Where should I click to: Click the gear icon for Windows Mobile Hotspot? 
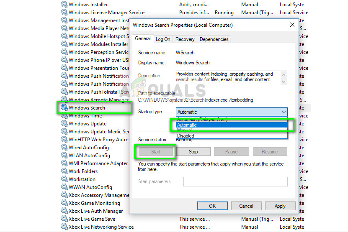click(64, 36)
